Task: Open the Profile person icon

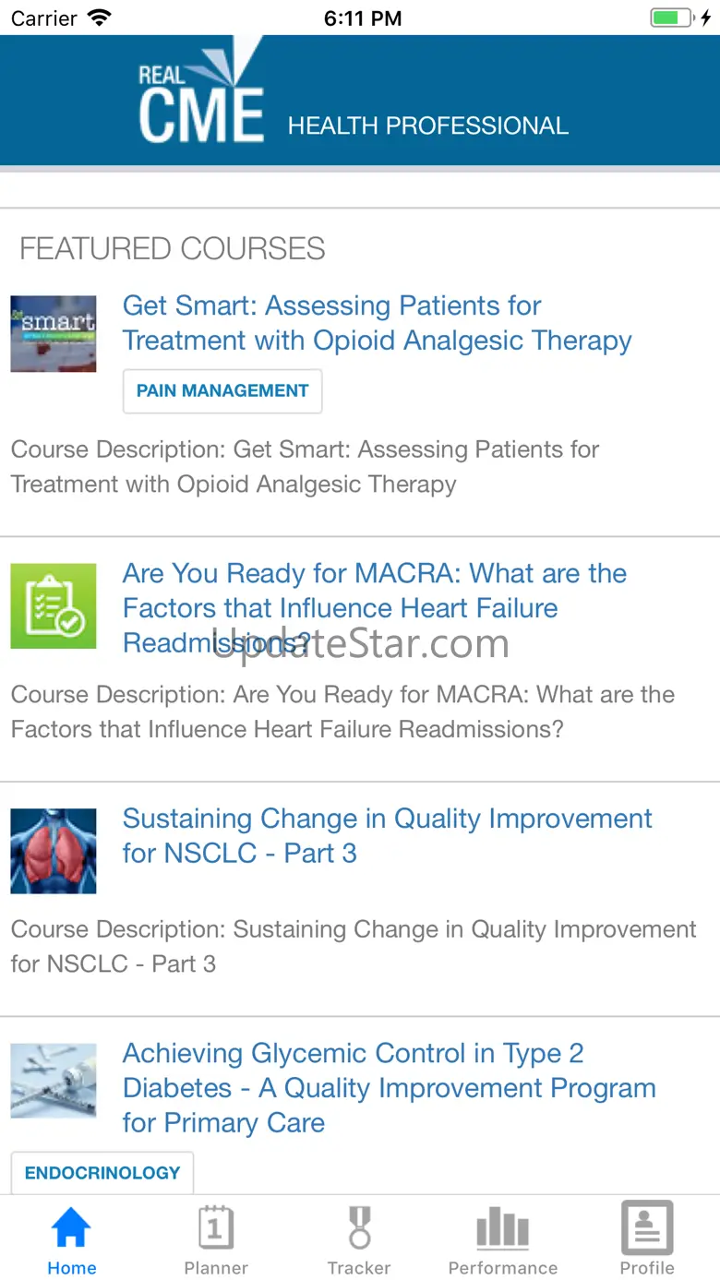Action: point(647,1227)
